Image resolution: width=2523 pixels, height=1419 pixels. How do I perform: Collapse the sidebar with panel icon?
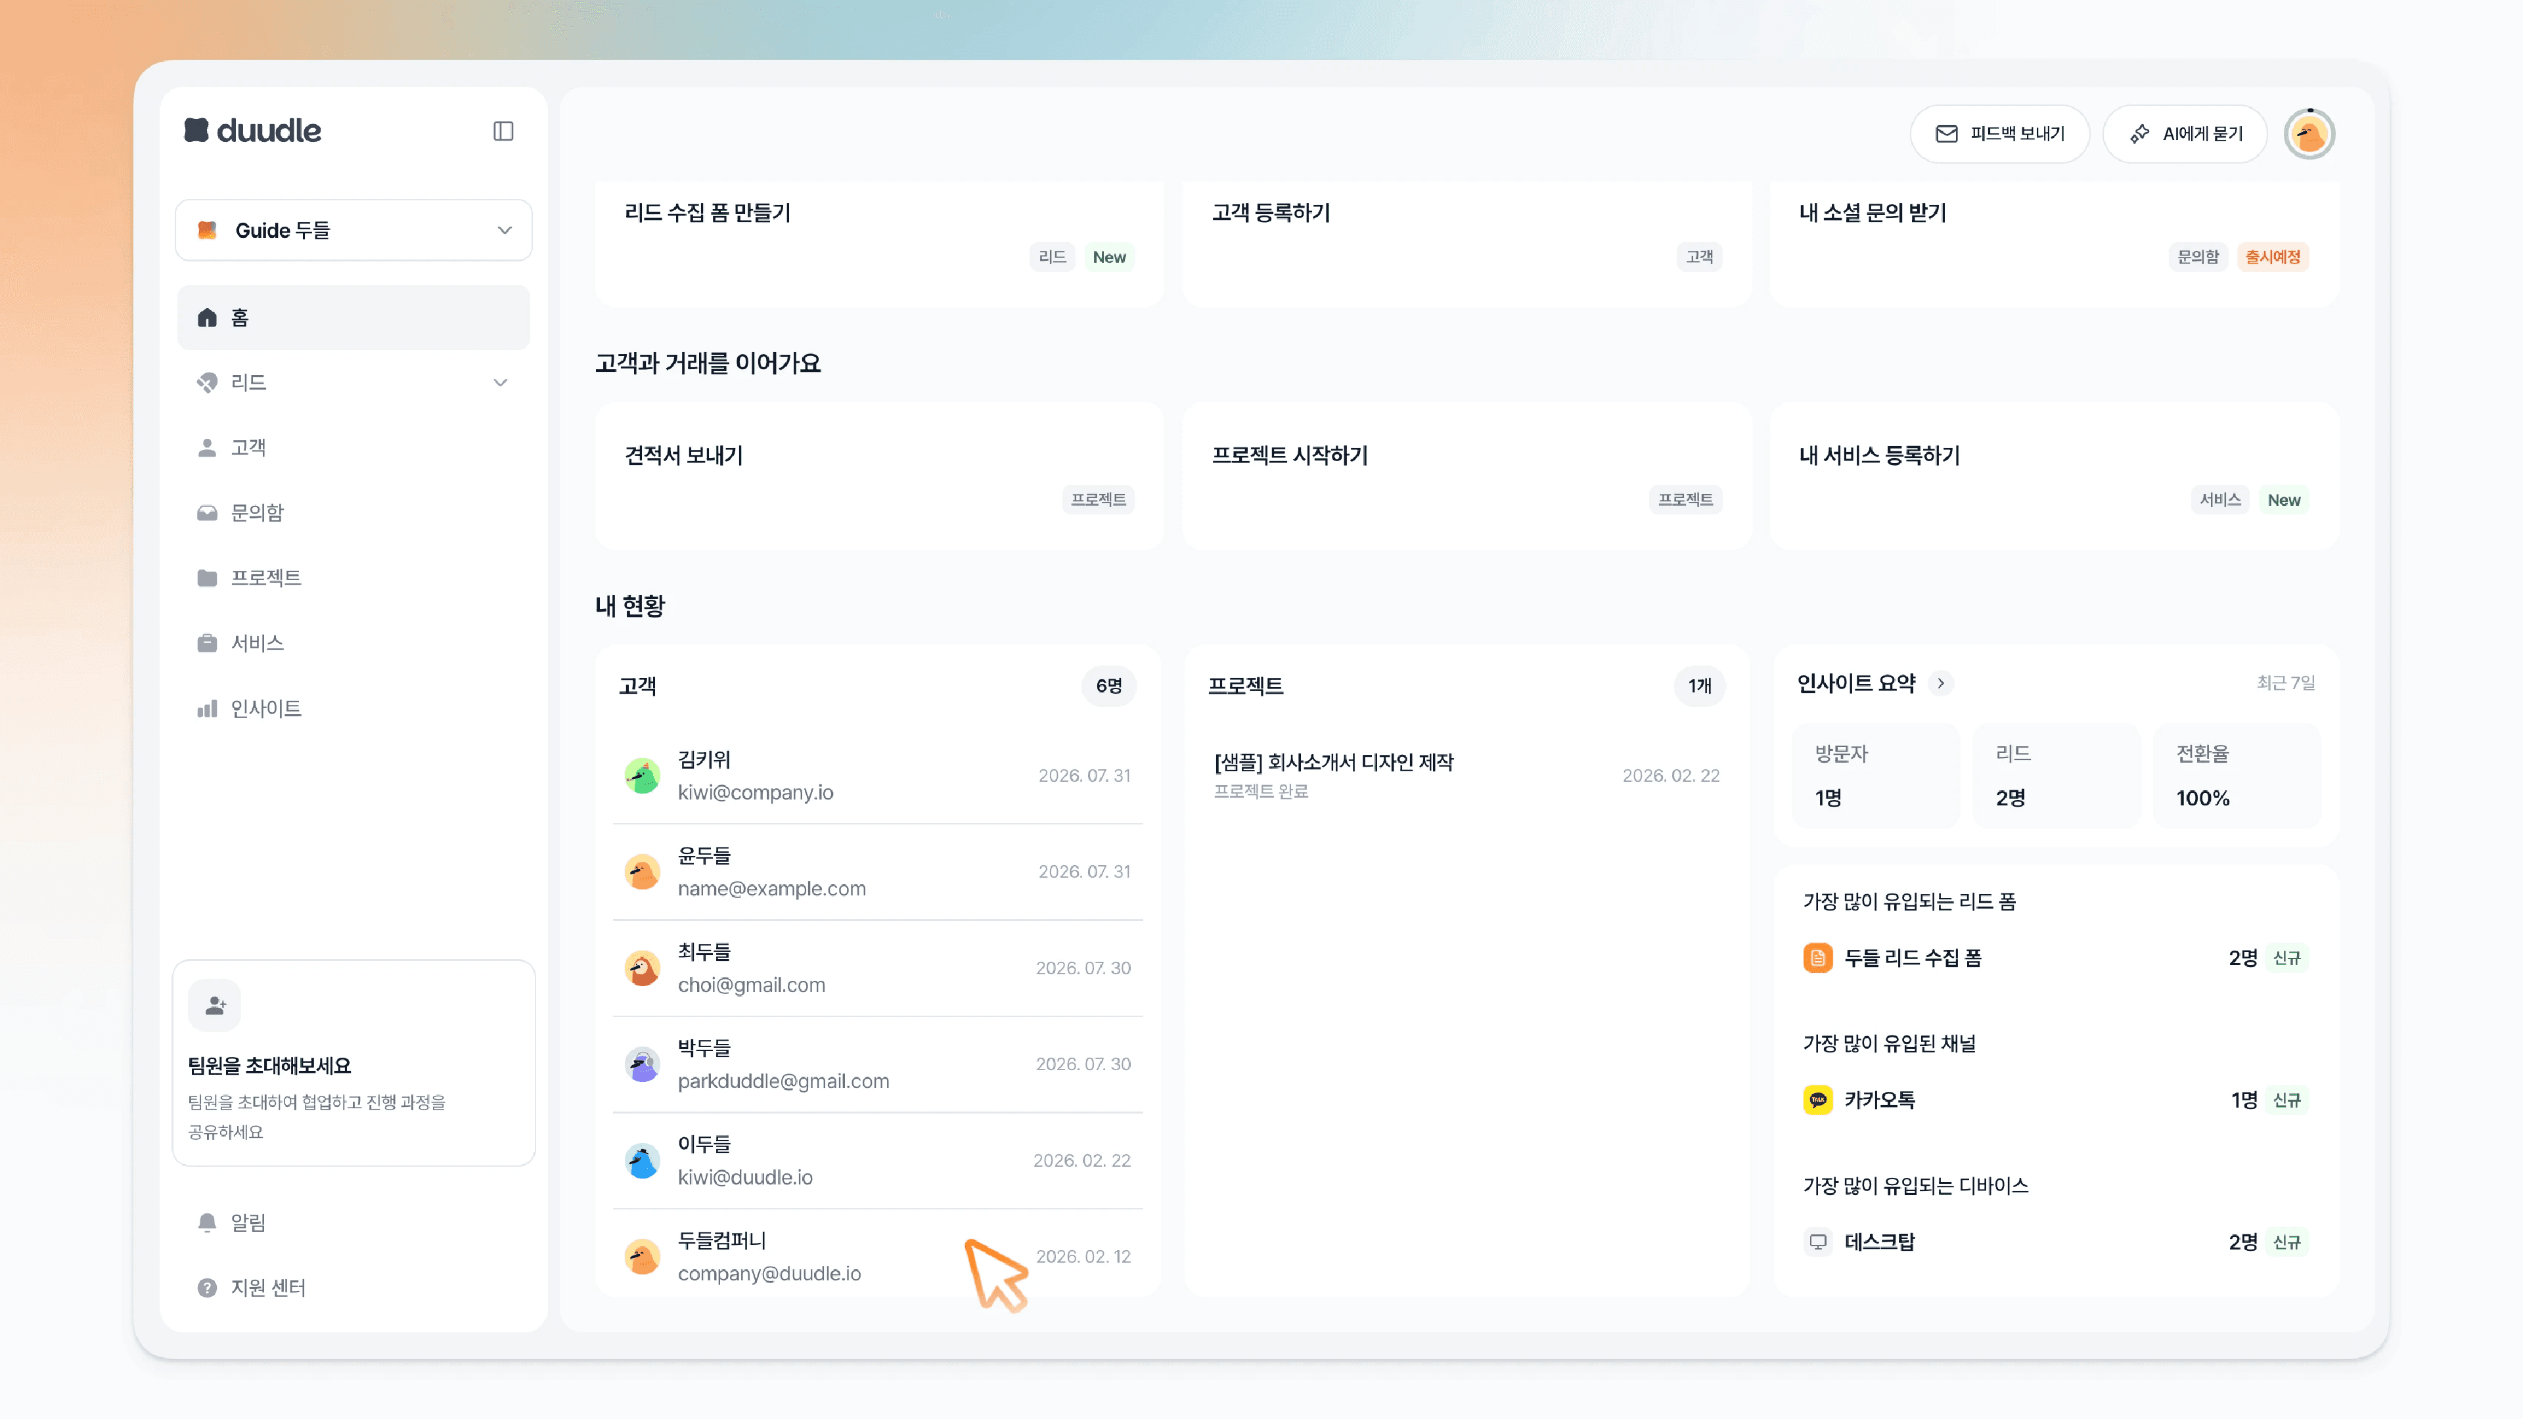(x=503, y=131)
